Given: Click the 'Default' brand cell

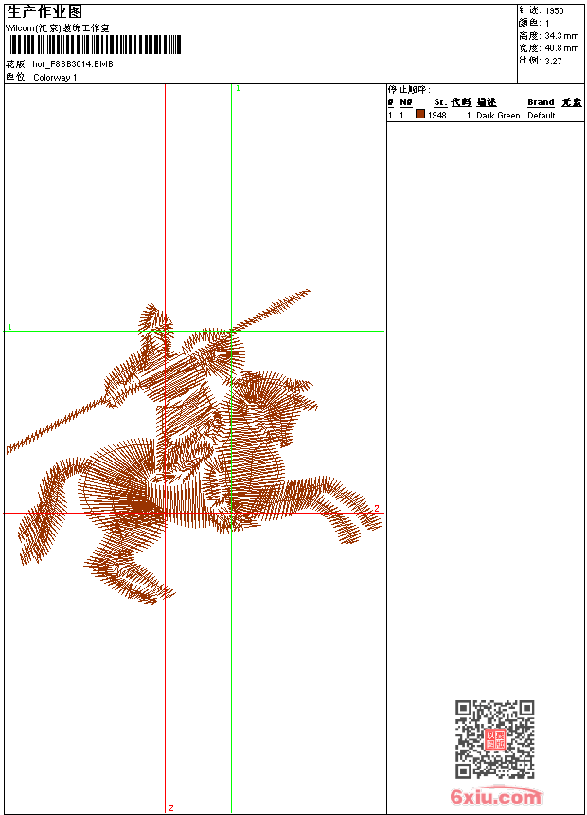Looking at the screenshot, I should pyautogui.click(x=542, y=116).
